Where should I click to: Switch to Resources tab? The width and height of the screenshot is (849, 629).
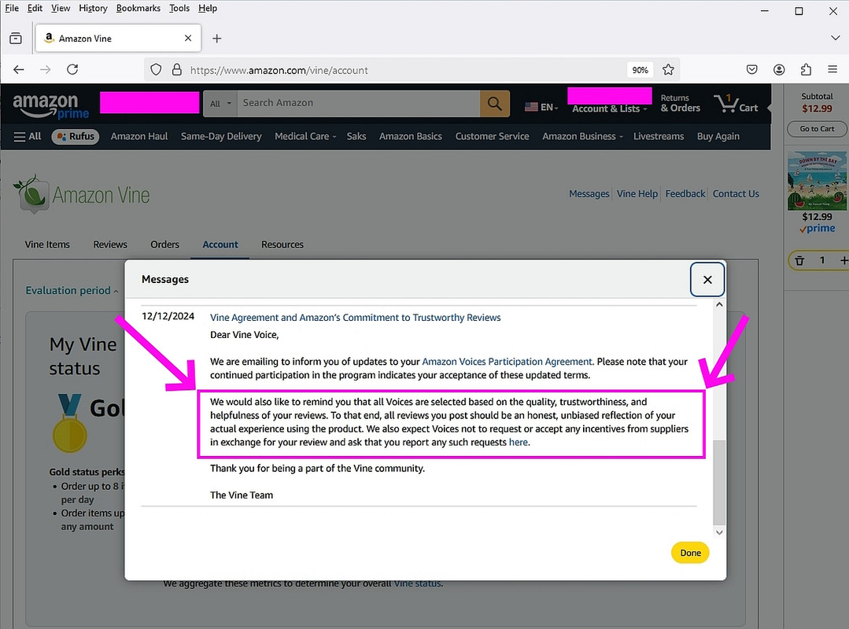(x=282, y=245)
